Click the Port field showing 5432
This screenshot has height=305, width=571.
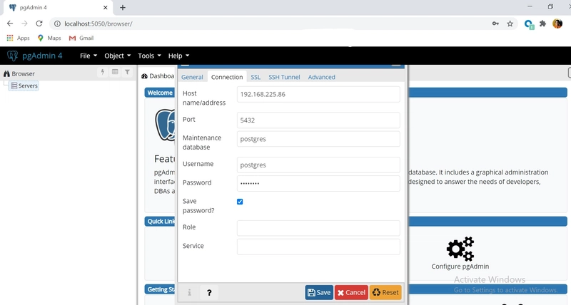pos(318,120)
